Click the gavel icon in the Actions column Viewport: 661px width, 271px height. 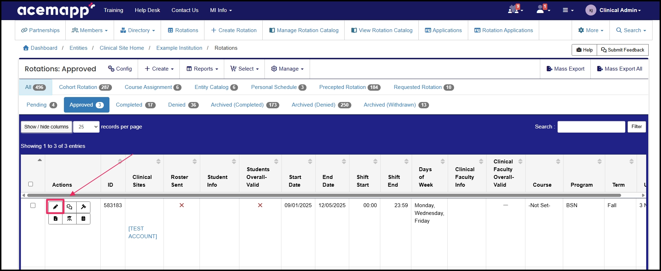pyautogui.click(x=83, y=207)
